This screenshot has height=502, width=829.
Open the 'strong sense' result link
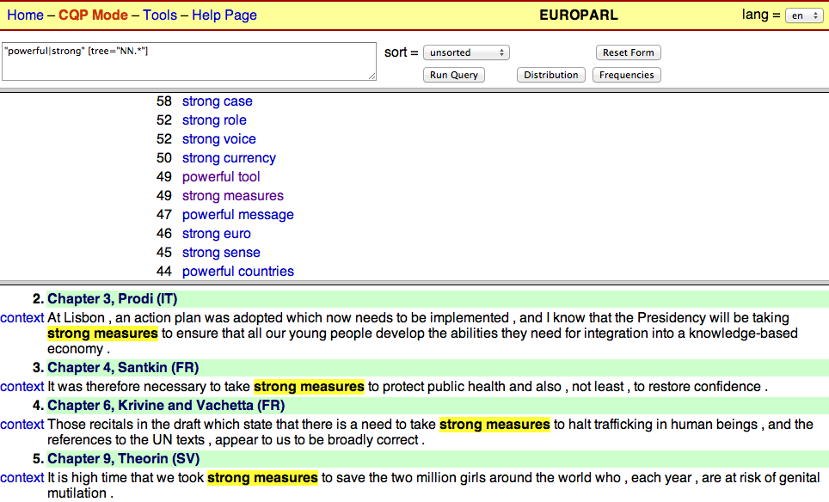[x=221, y=253]
